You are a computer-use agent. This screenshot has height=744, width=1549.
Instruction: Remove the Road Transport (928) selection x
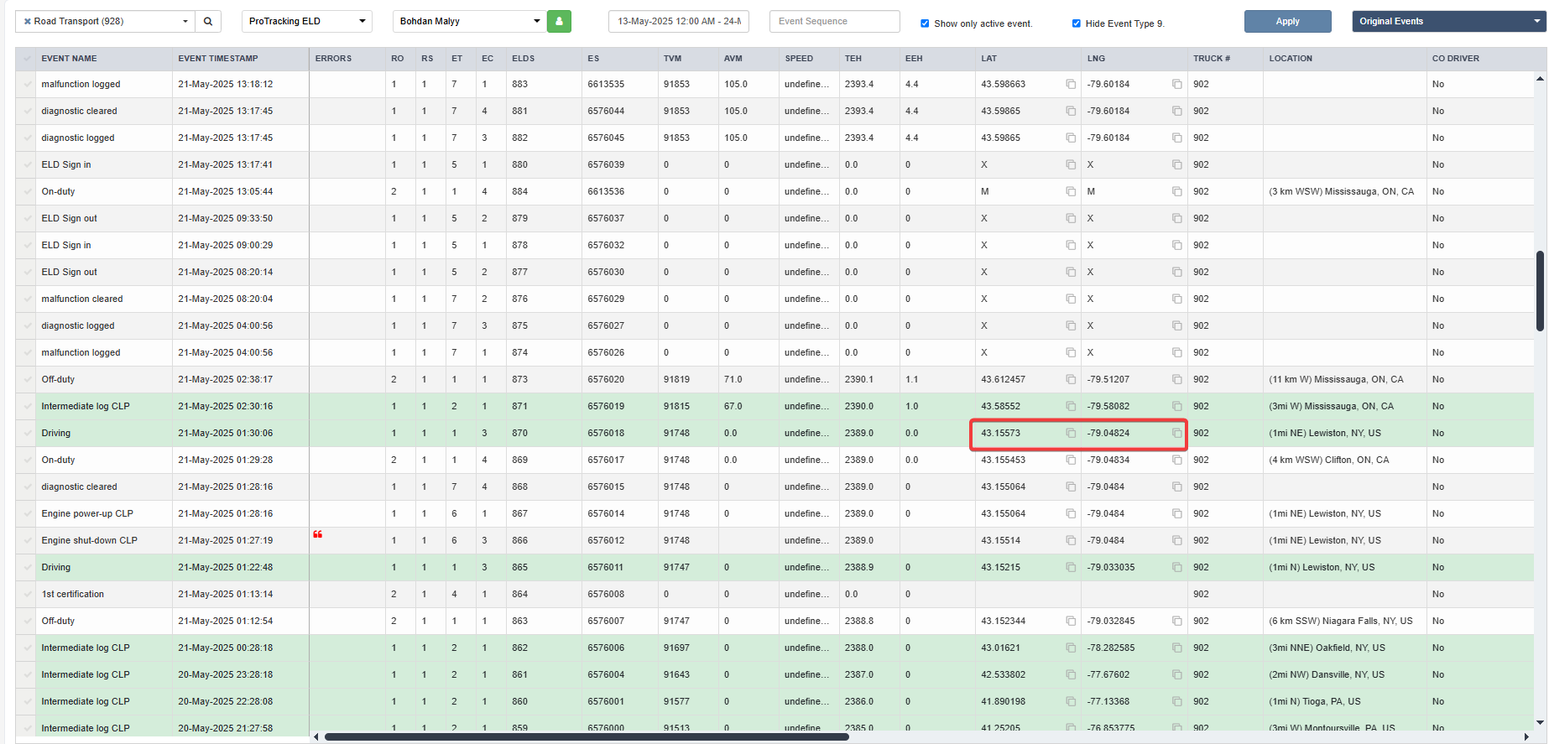pos(27,21)
